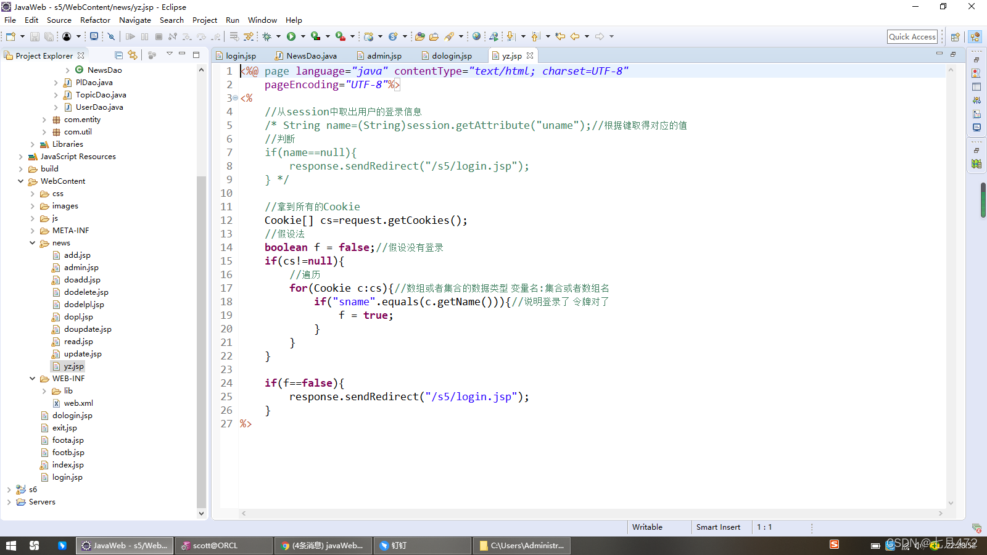
Task: Save the current file using the Save icon
Action: point(35,36)
